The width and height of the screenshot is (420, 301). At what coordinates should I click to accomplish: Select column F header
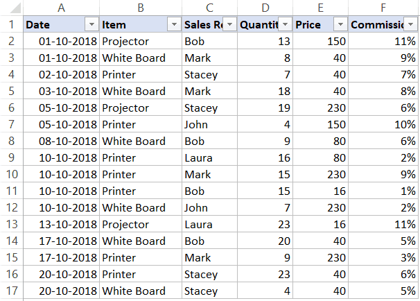[383, 8]
